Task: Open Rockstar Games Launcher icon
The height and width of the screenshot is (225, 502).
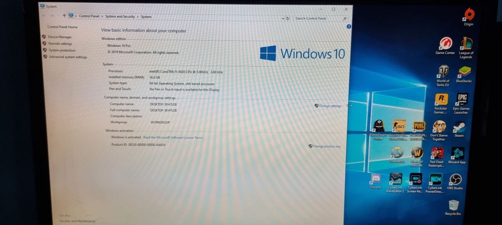Action: coord(441,103)
